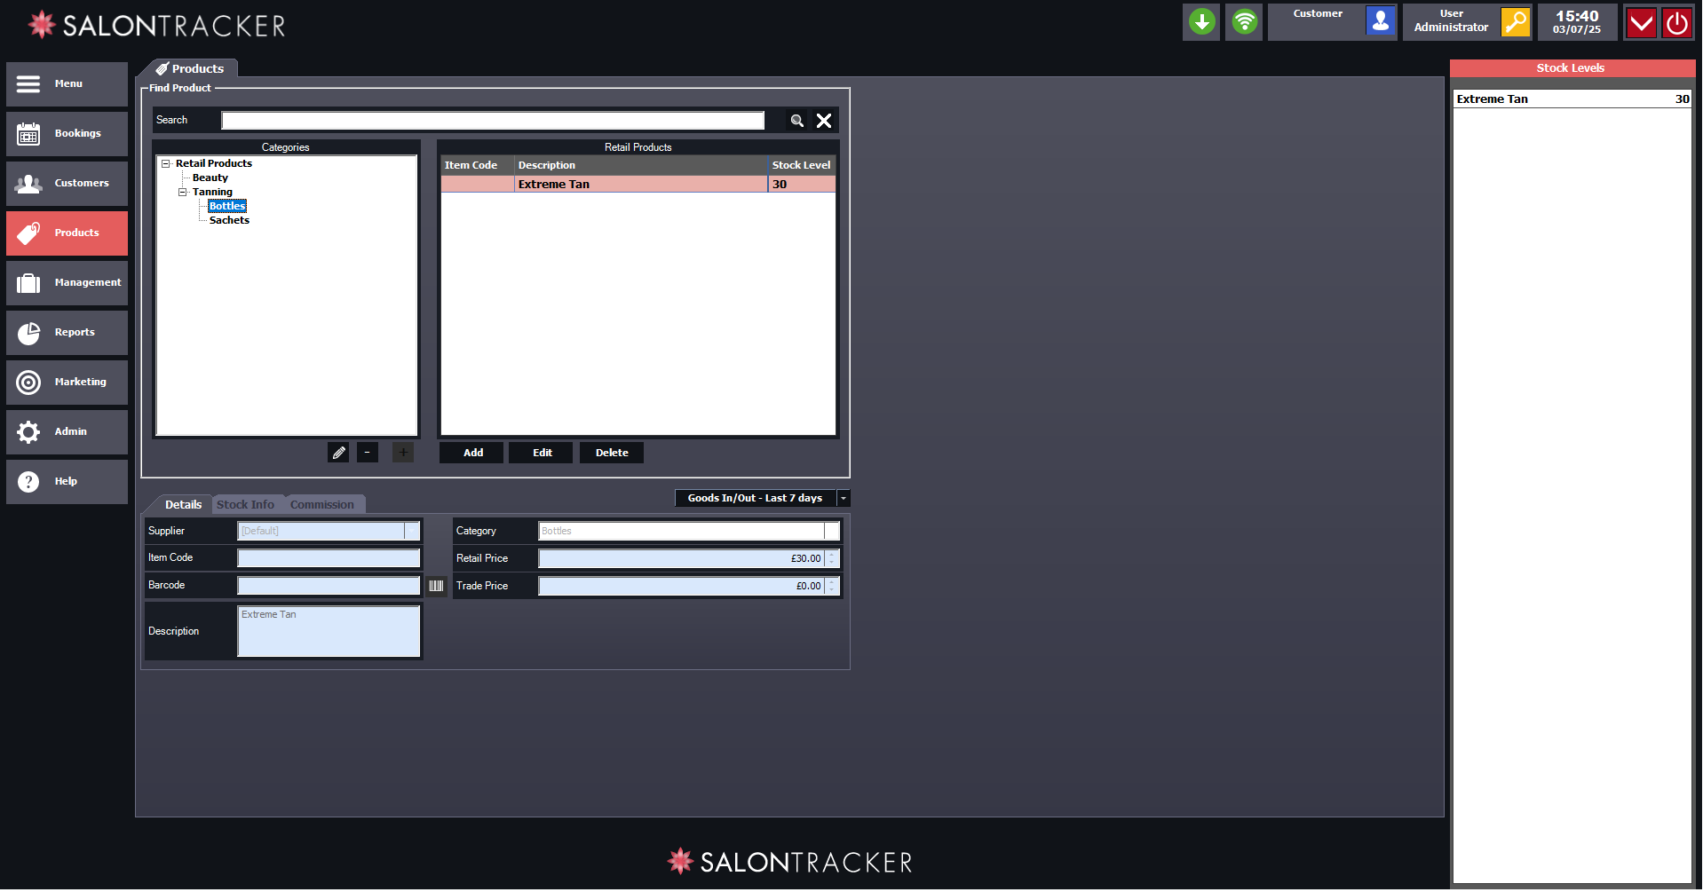Click the green download arrow icon
The width and height of the screenshot is (1703, 892).
1201,22
